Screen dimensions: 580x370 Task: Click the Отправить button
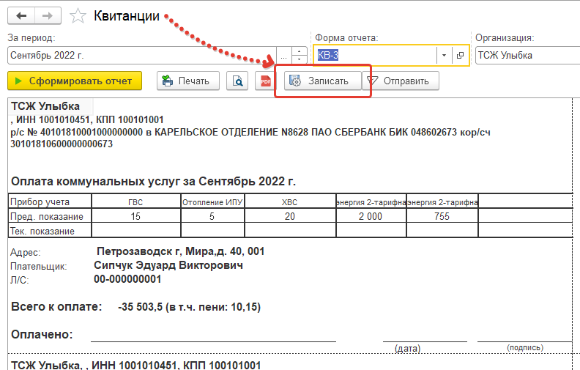(x=401, y=81)
